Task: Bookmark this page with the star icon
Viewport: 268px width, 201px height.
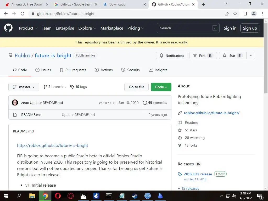Action: [x=235, y=14]
